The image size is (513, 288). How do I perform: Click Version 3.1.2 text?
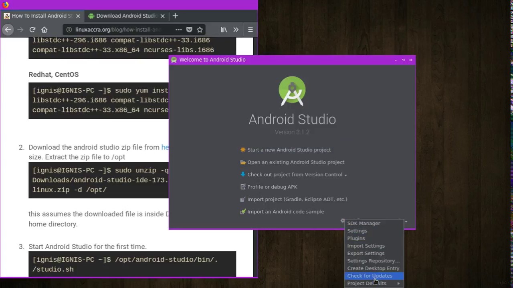pyautogui.click(x=292, y=132)
